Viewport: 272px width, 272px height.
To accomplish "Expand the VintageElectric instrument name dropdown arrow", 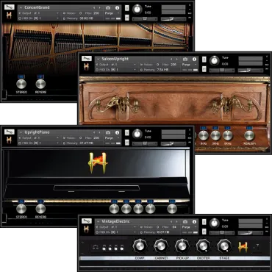I will 98,222.
